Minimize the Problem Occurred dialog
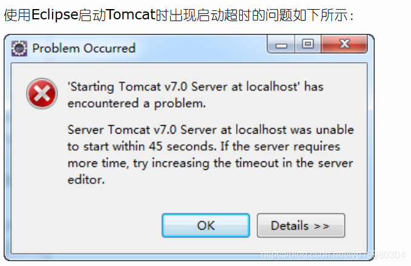Image resolution: width=411 pixels, height=266 pixels. click(281, 45)
